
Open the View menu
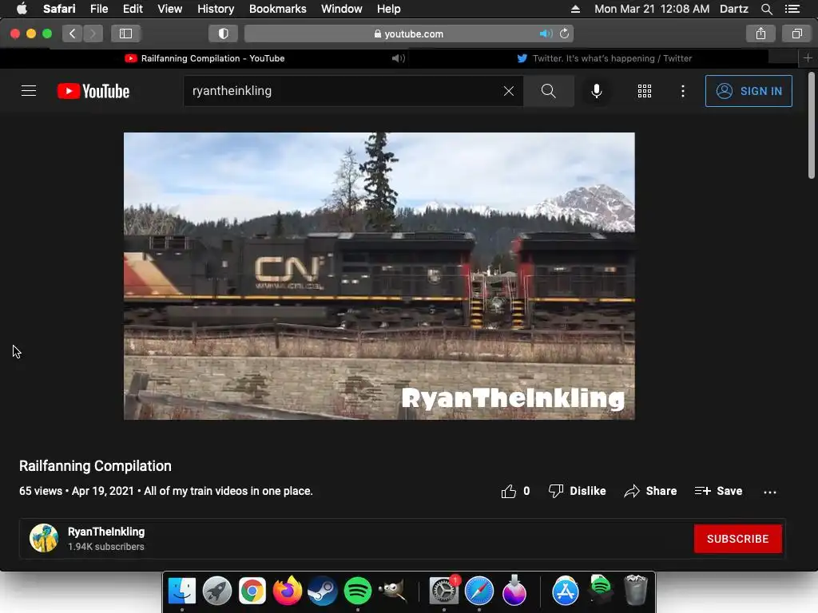click(169, 9)
